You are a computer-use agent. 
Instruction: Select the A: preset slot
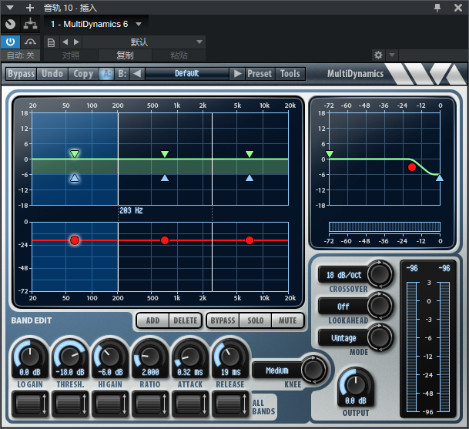point(107,74)
